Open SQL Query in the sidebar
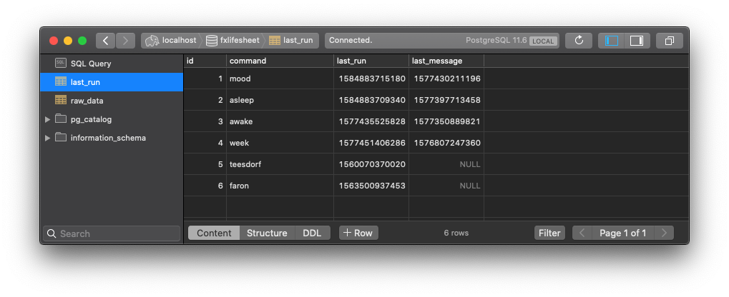The height and width of the screenshot is (297, 729). point(112,64)
